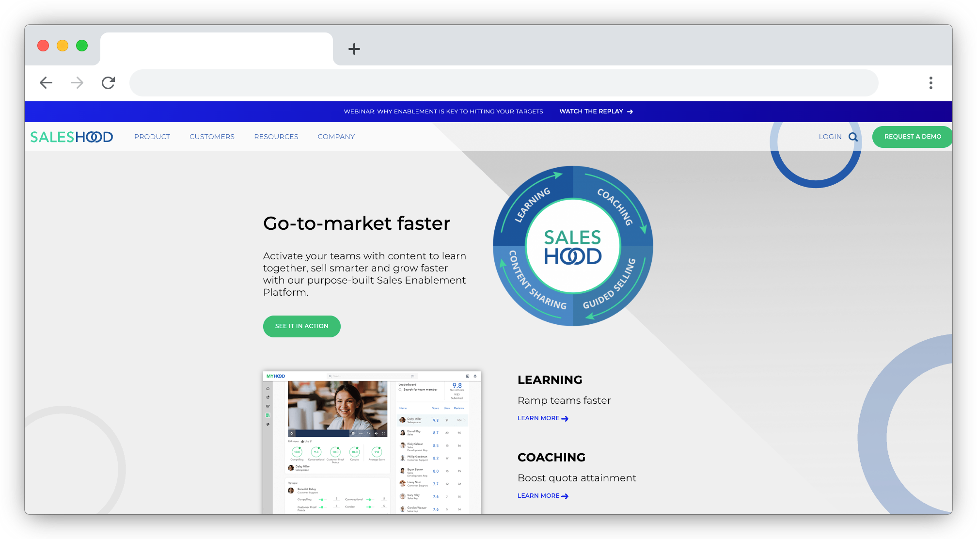The height and width of the screenshot is (539, 977).
Task: Click Learn More under Learning
Action: pyautogui.click(x=538, y=418)
